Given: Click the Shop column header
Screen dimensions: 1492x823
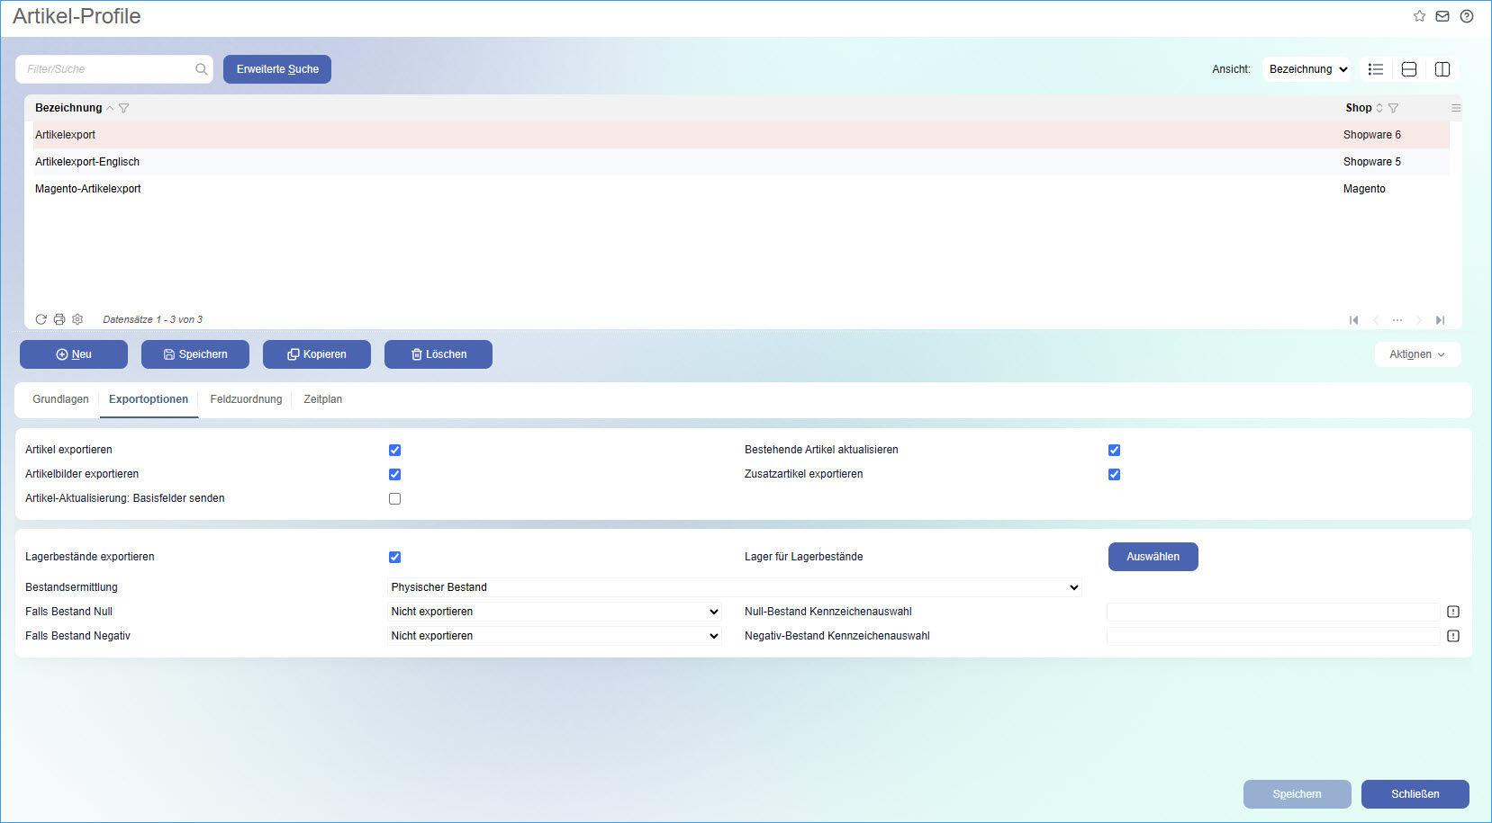Looking at the screenshot, I should click(1359, 108).
